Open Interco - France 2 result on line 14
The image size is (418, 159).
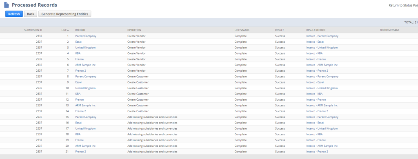(317, 111)
